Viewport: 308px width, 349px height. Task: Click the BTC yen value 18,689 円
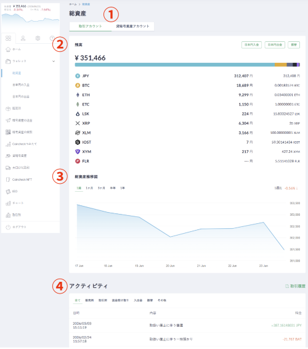tap(245, 86)
